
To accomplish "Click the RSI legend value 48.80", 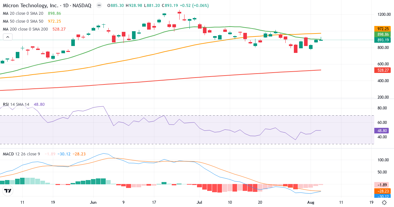I will pyautogui.click(x=39, y=104).
